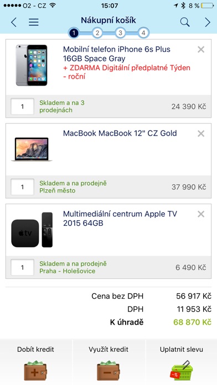Open the hamburger menu icon
The width and height of the screenshot is (217, 385).
(x=34, y=22)
